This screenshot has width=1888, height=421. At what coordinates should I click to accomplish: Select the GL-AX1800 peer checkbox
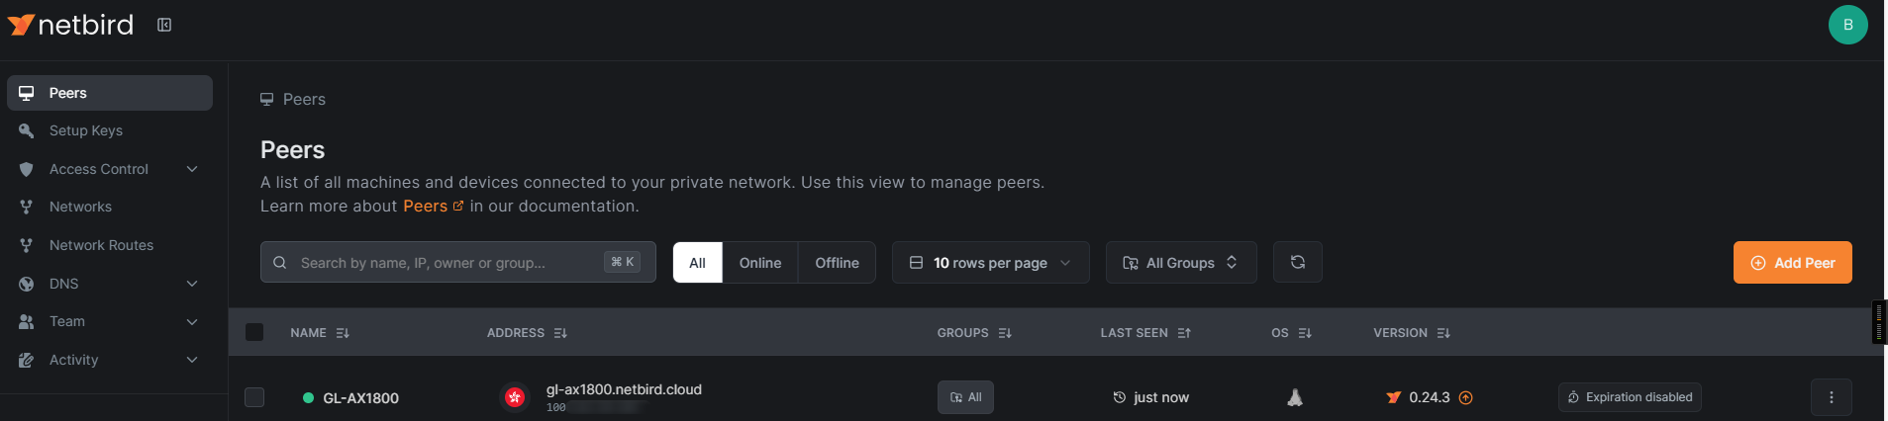pyautogui.click(x=254, y=397)
